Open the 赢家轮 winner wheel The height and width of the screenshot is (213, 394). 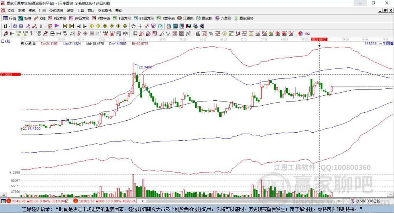[x=204, y=18]
